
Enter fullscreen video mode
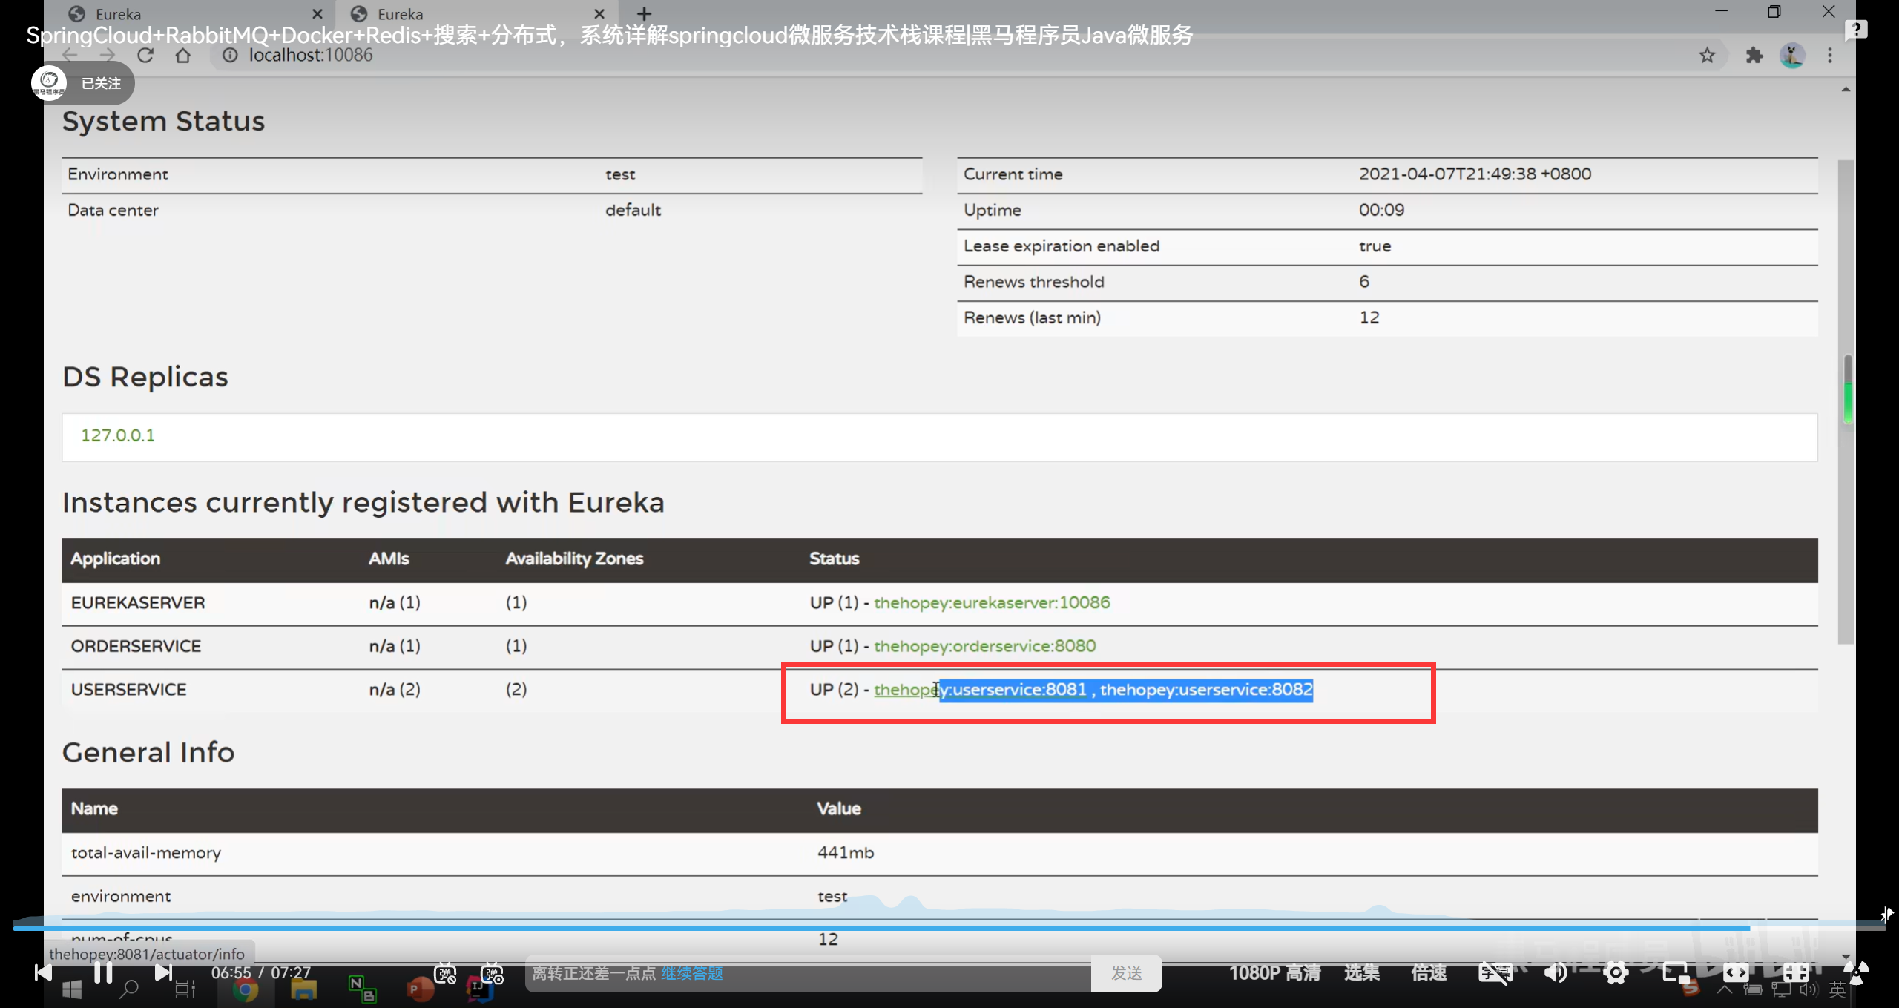(1796, 972)
